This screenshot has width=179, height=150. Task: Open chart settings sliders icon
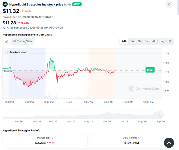click(x=170, y=41)
